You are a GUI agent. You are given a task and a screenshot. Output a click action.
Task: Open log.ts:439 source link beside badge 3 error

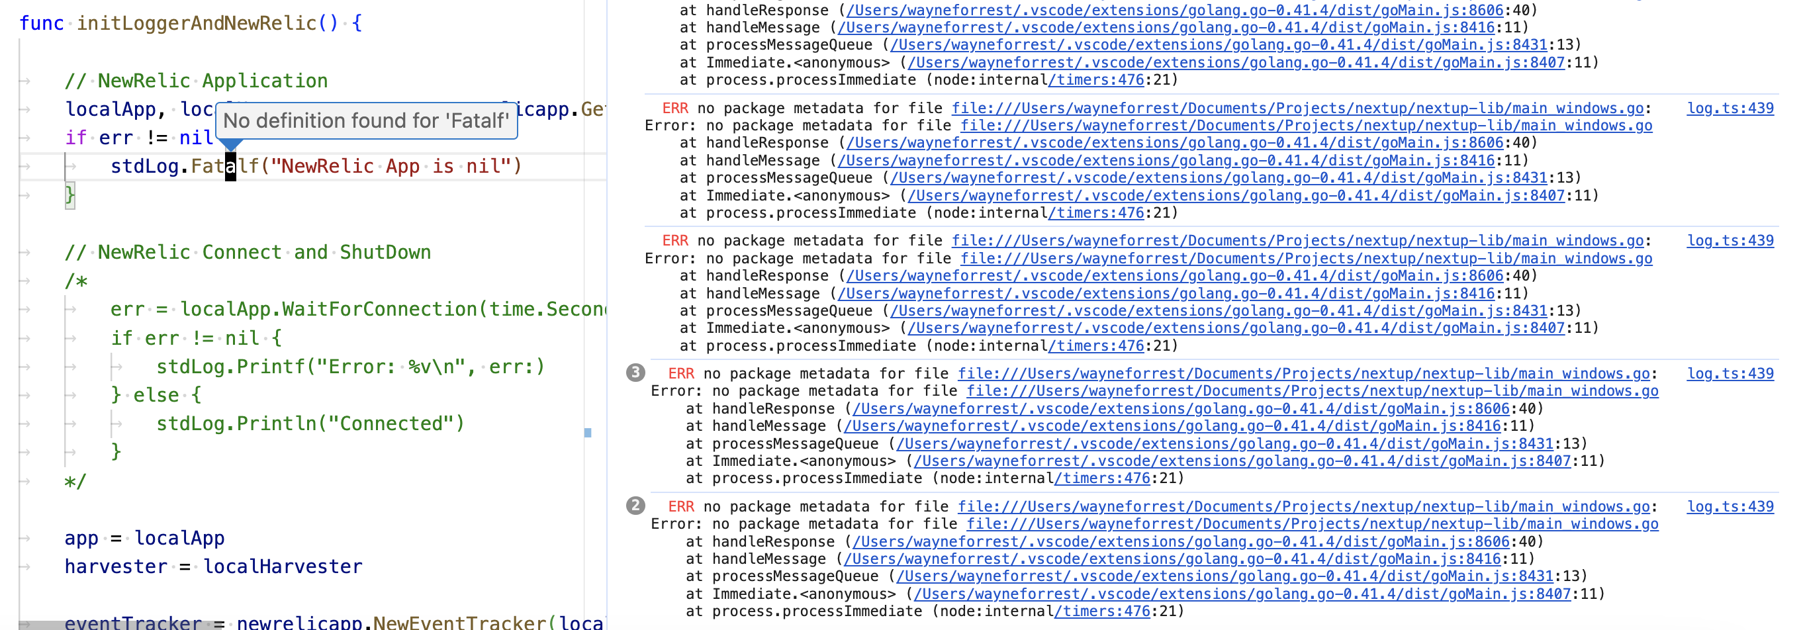1730,373
